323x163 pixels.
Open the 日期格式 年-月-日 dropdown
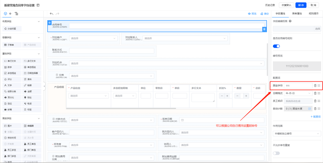tap(298, 93)
